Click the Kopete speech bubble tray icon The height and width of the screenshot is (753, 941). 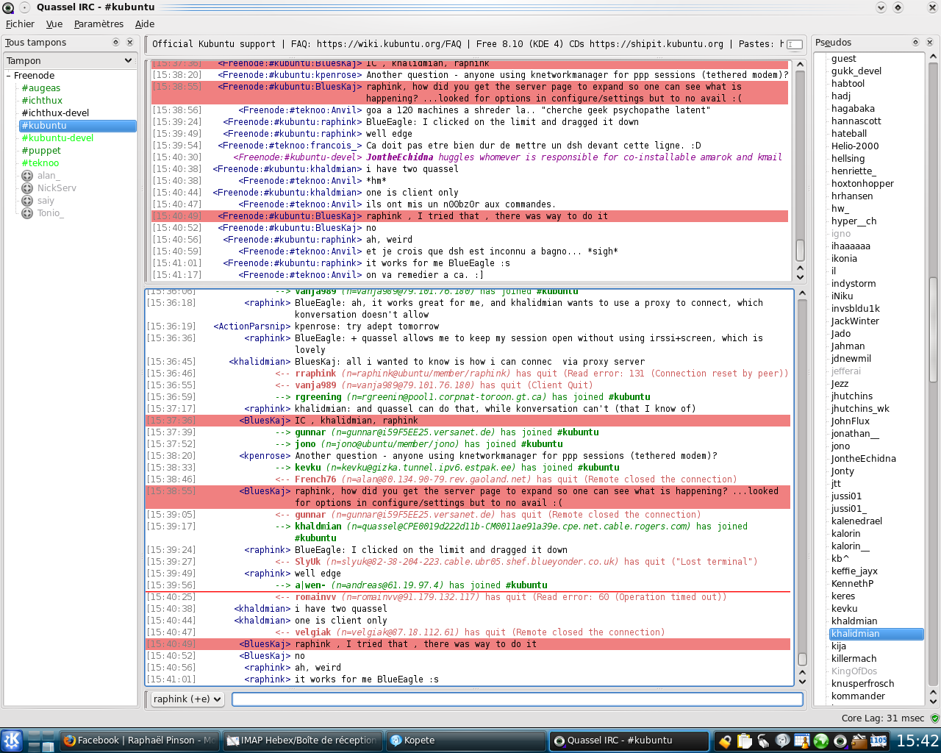(782, 741)
